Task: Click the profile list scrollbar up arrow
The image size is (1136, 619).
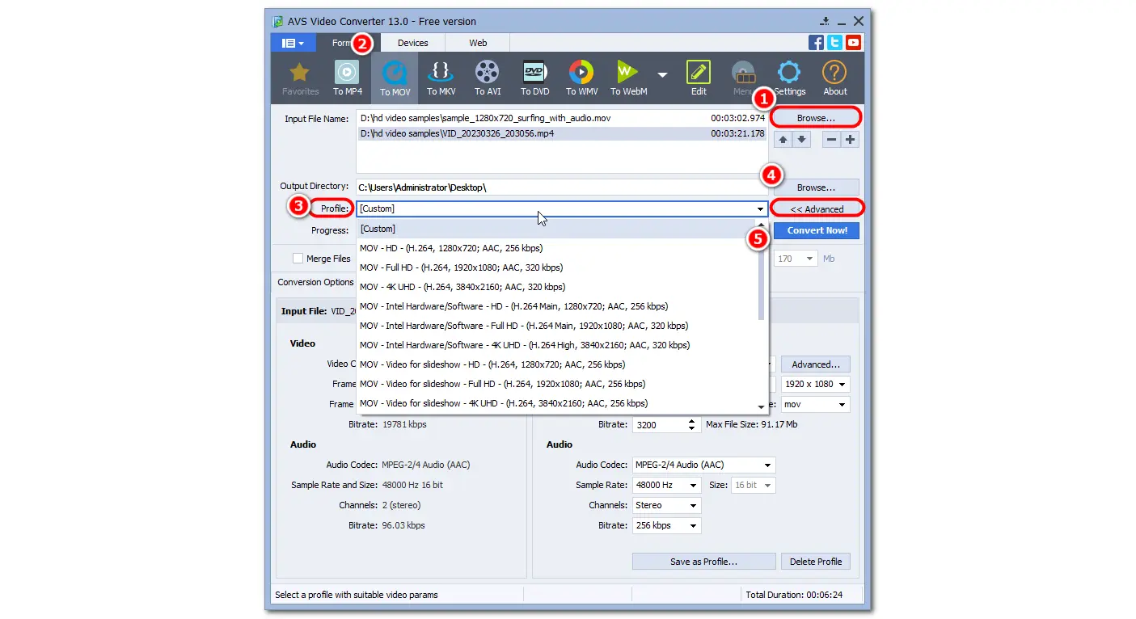Action: 761,225
